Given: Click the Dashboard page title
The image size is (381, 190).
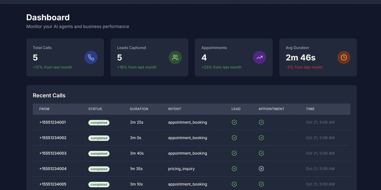Looking at the screenshot, I should [48, 17].
